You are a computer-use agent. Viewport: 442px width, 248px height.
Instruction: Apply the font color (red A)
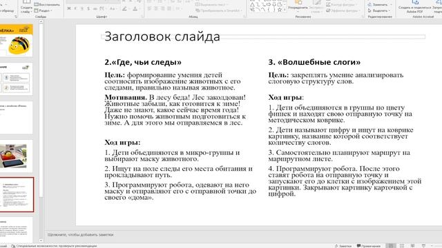click(x=136, y=9)
